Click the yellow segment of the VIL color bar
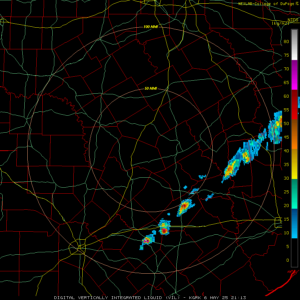Image resolution: width=300 pixels, height=300 pixels. pos(294,164)
